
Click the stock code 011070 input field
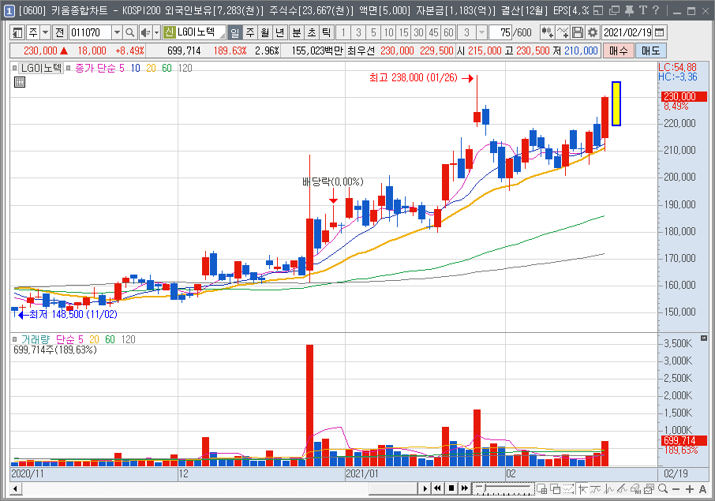click(90, 32)
